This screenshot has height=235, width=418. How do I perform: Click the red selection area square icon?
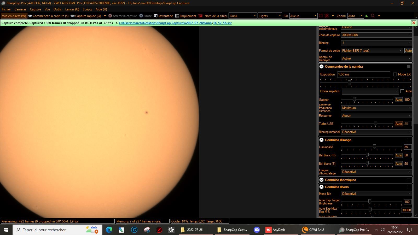[x=321, y=16]
